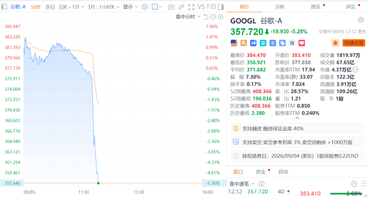Click the scrollbar in the order panel
Image resolution: width=368 pixels, height=197 pixels.
pos(366,196)
